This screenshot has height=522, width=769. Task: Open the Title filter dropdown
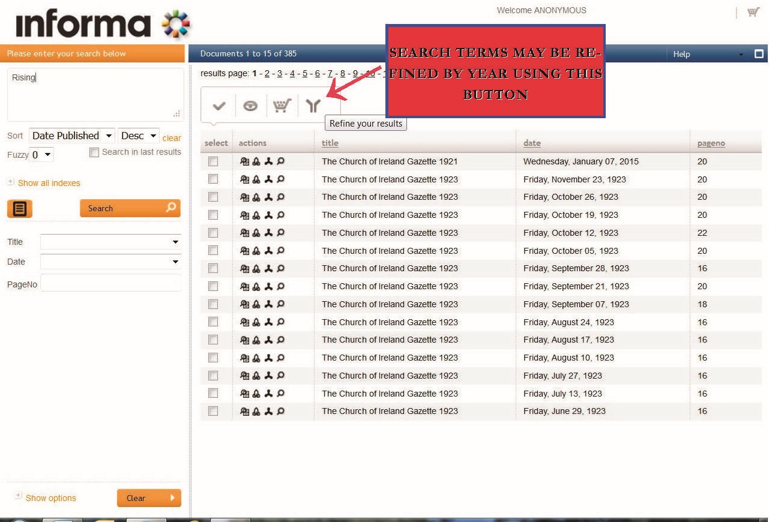coord(110,242)
